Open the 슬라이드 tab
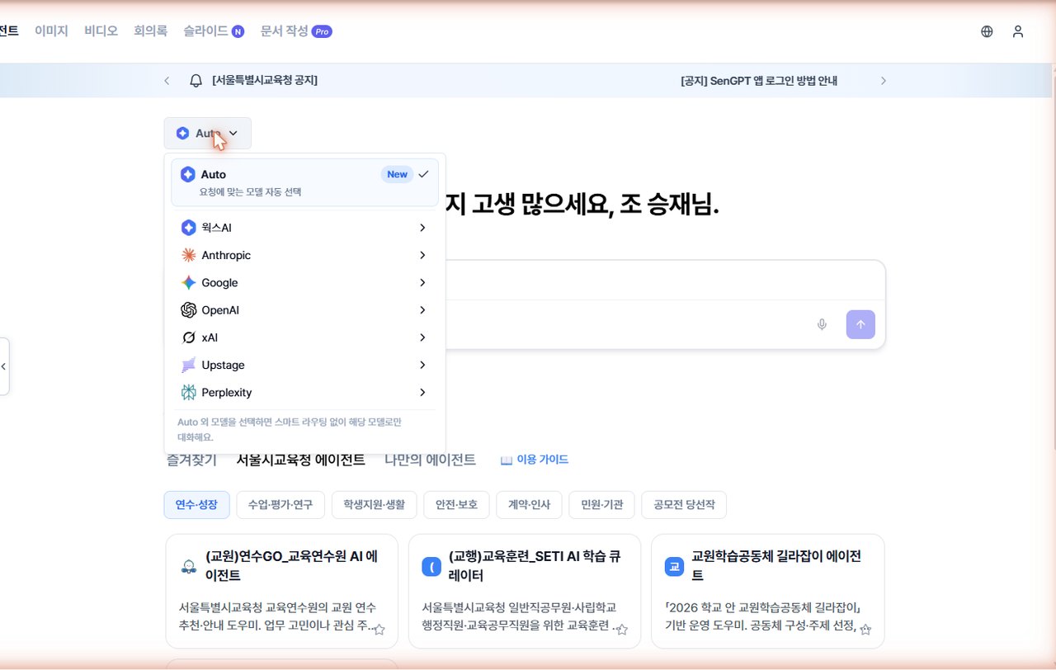Viewport: 1056px width, 670px height. pyautogui.click(x=214, y=31)
